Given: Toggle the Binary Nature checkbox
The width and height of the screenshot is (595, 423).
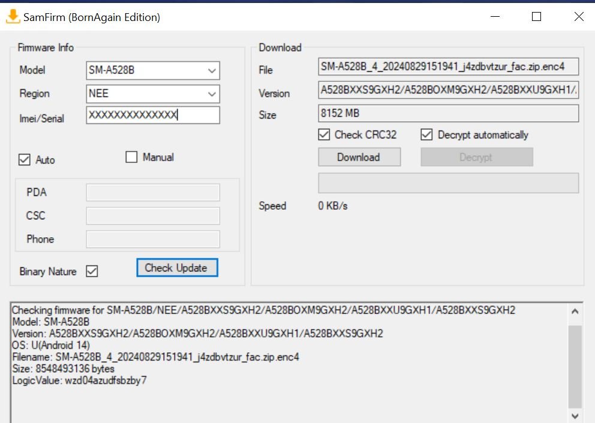Looking at the screenshot, I should (92, 271).
